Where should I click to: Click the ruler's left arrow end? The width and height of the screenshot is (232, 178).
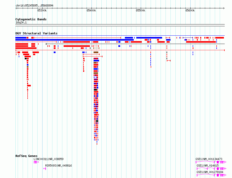pyautogui.click(x=16, y=8)
